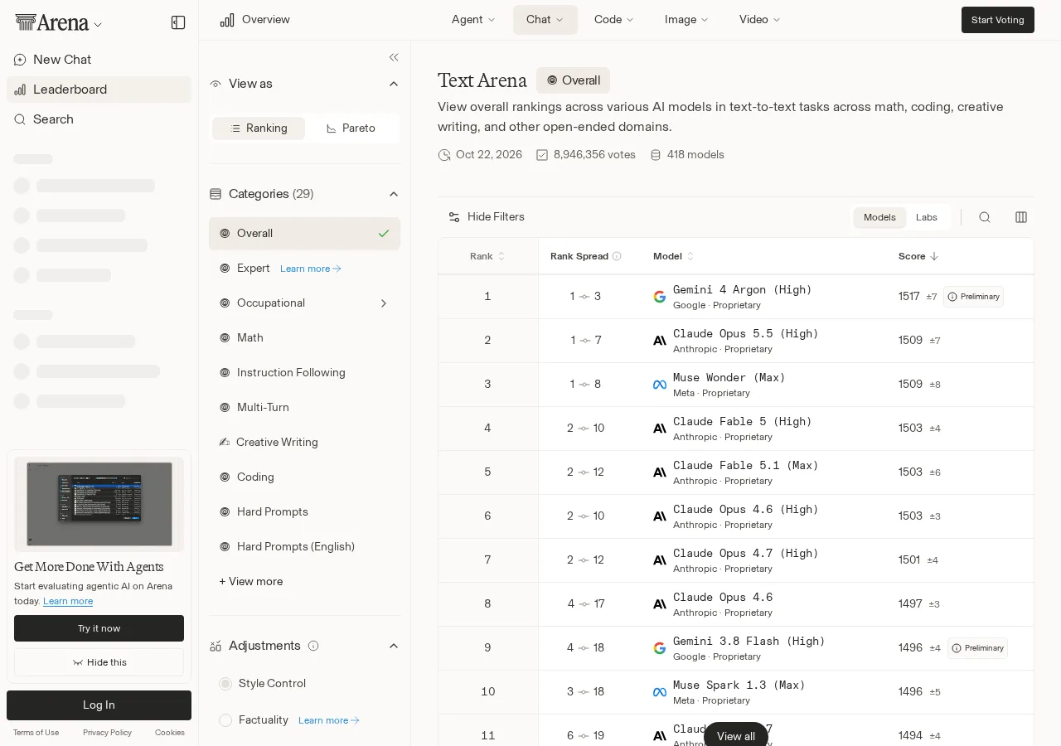1061x746 pixels.
Task: Enable the Style Control adjustment
Action: coord(225,684)
